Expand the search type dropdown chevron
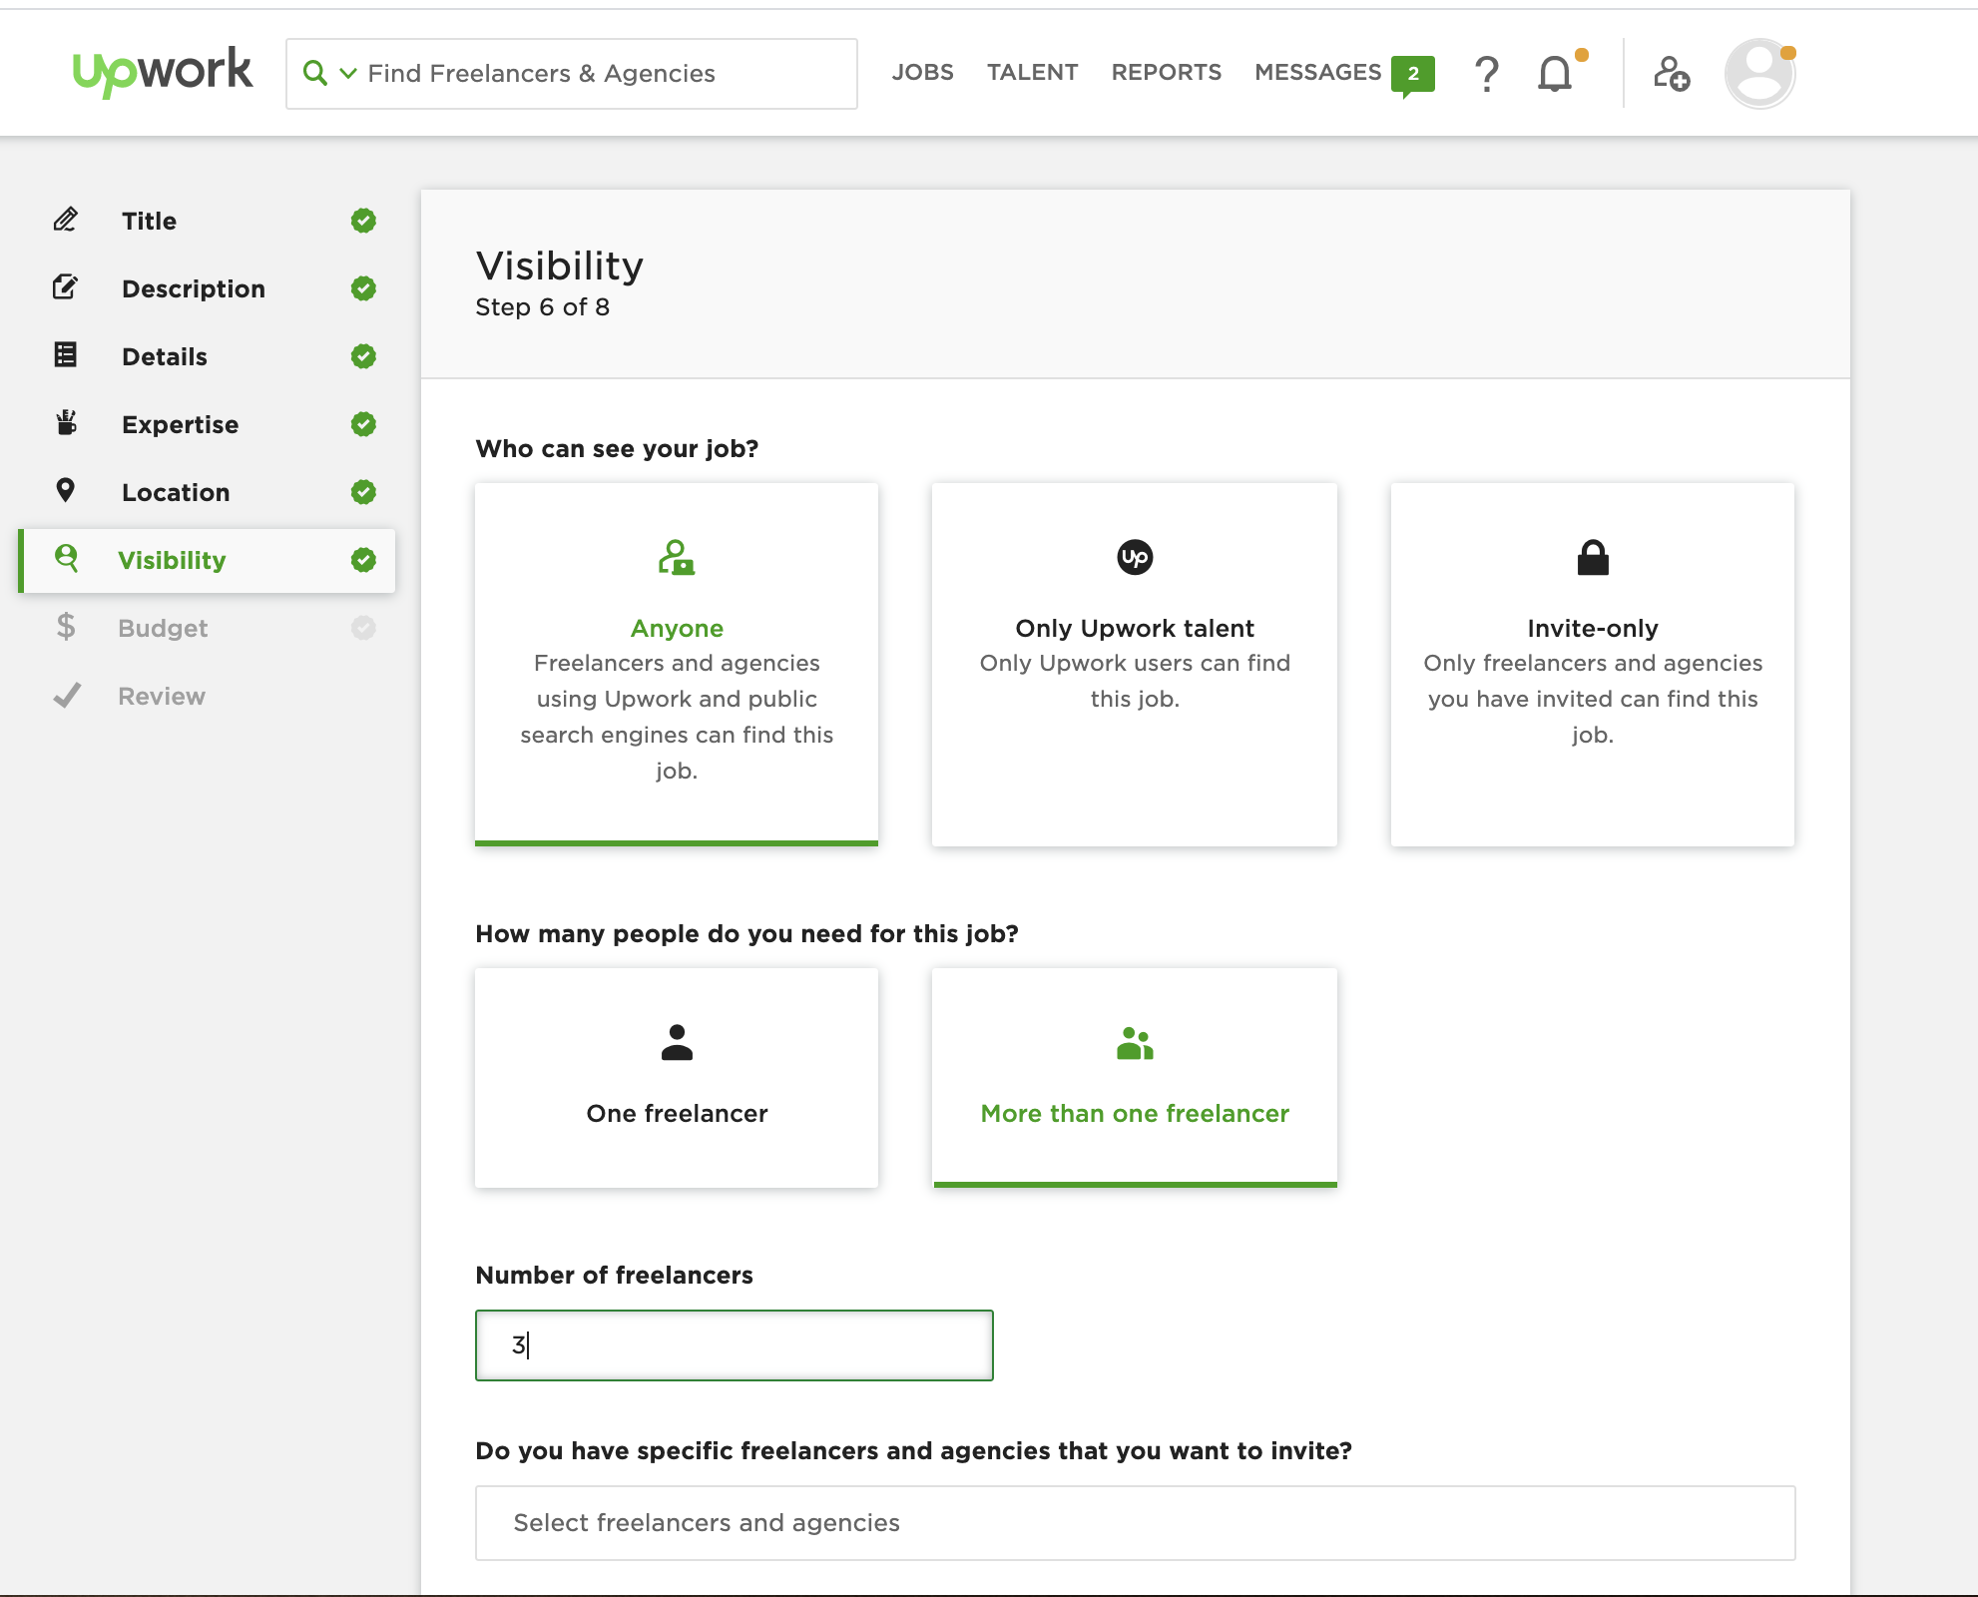This screenshot has width=1978, height=1597. coord(348,73)
